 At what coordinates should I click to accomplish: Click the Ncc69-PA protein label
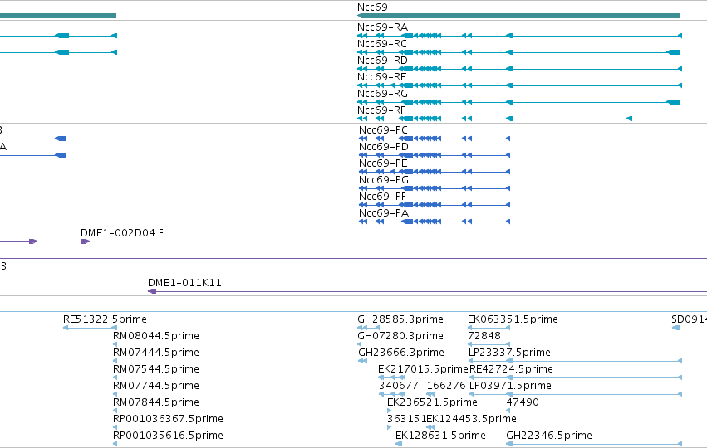point(383,213)
